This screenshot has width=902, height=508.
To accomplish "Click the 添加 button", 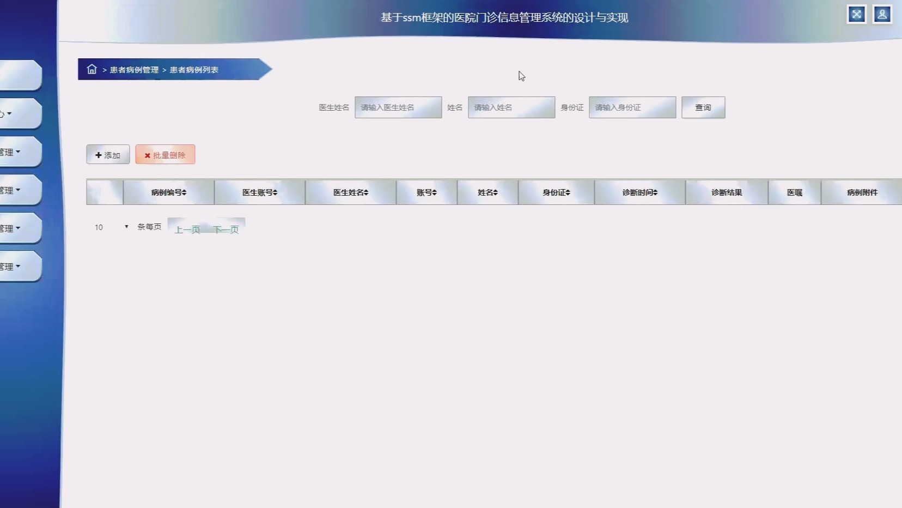I will pyautogui.click(x=108, y=155).
